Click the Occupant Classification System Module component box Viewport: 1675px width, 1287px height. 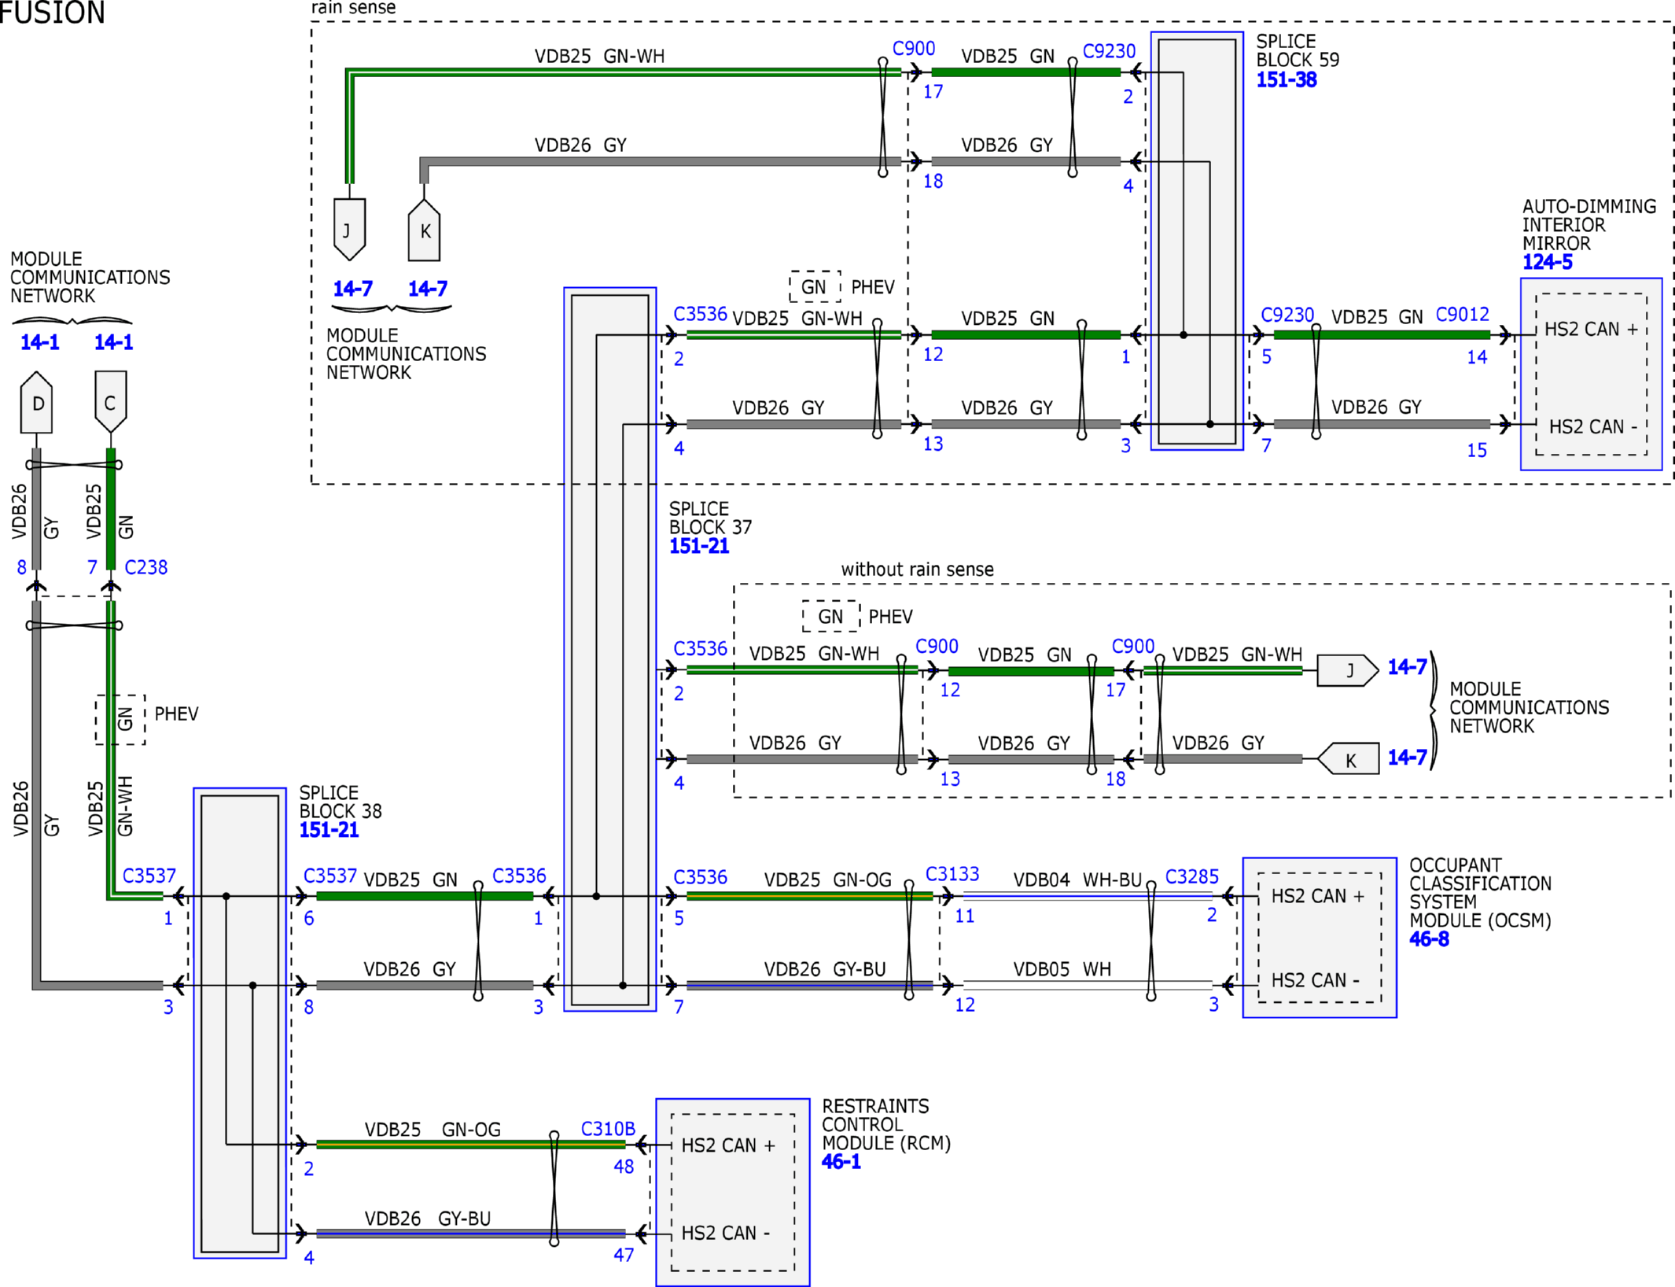pyautogui.click(x=1320, y=938)
